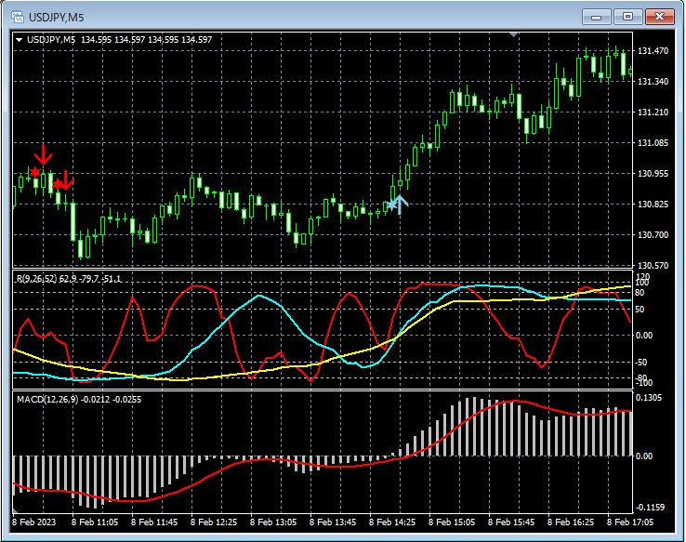Click the 8 Feb 12:25 time label

[214, 522]
